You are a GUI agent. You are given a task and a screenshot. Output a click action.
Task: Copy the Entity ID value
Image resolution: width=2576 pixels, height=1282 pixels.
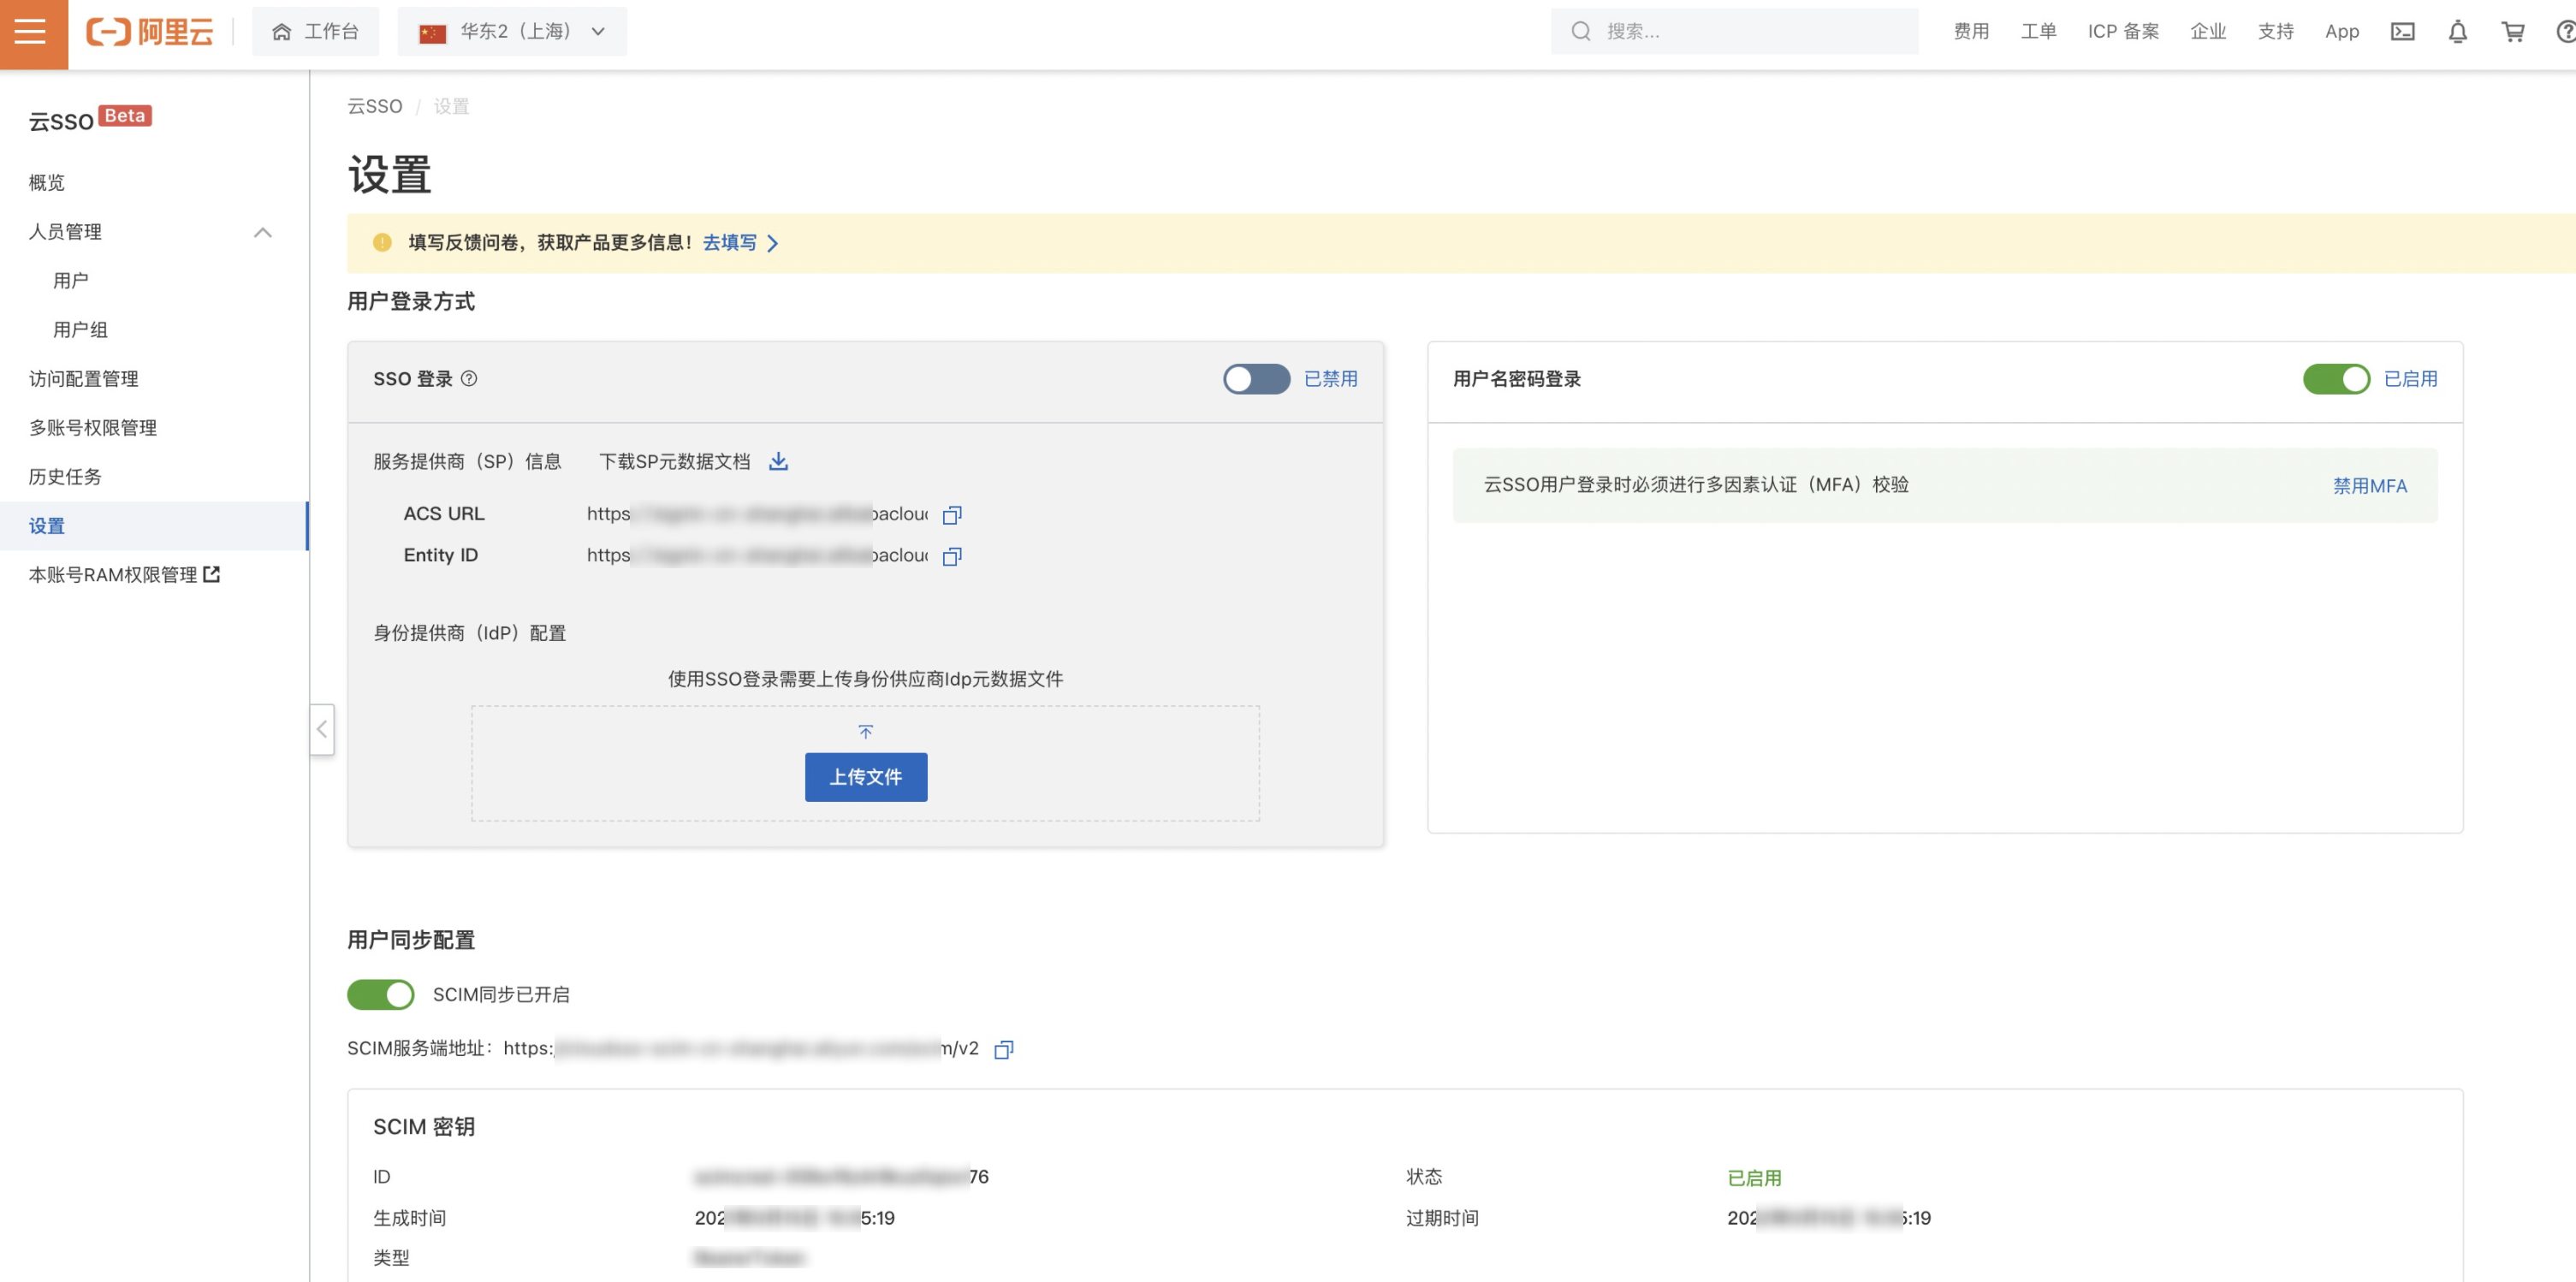tap(951, 556)
